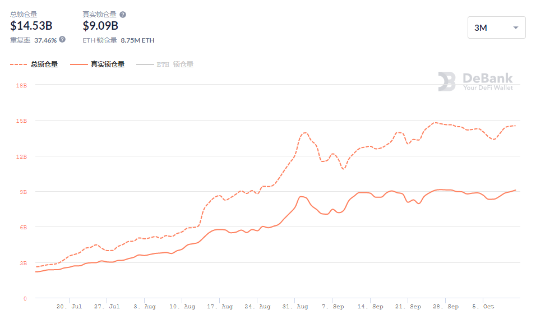Click the solid orange line symbol in the legend
The width and height of the screenshot is (536, 319).
[x=78, y=64]
